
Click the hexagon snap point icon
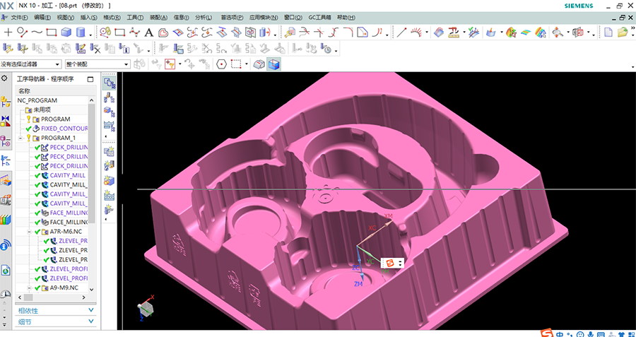click(221, 64)
